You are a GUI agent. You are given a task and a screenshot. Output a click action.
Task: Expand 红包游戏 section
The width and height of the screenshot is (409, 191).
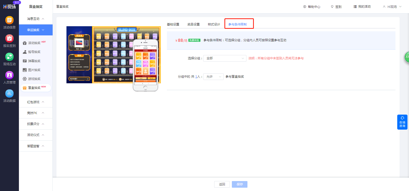(x=36, y=102)
